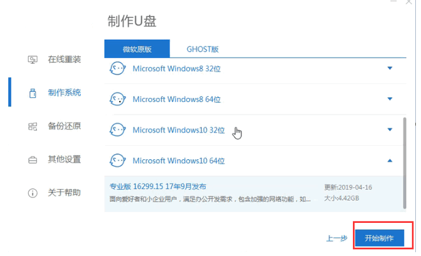Switch to the GHOST版 tab
This screenshot has width=421, height=256.
tap(203, 49)
